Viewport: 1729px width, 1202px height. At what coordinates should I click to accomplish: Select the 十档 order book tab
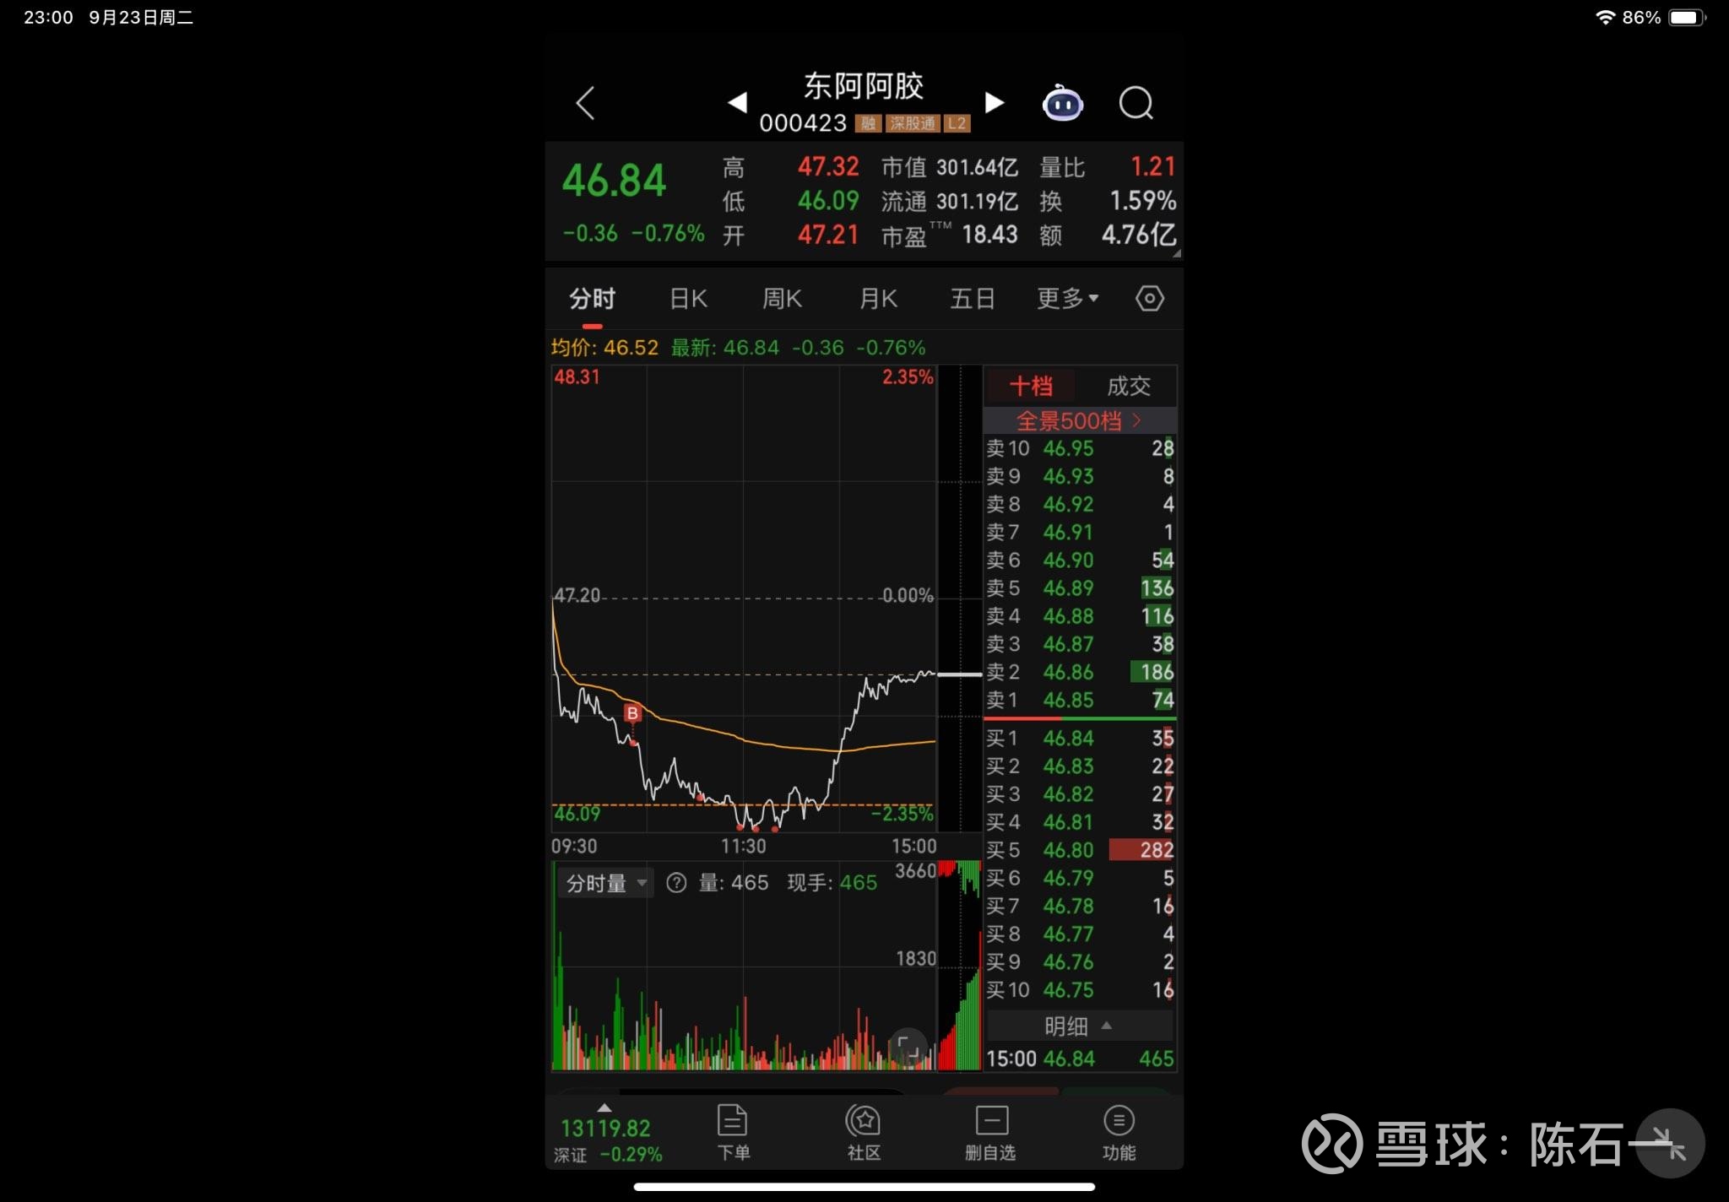coord(1031,387)
